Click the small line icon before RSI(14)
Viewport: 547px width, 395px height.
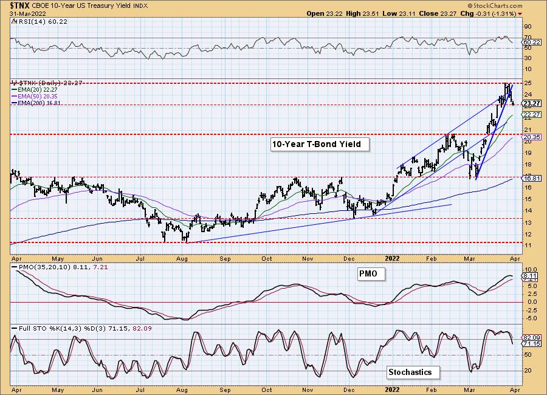pos(13,21)
